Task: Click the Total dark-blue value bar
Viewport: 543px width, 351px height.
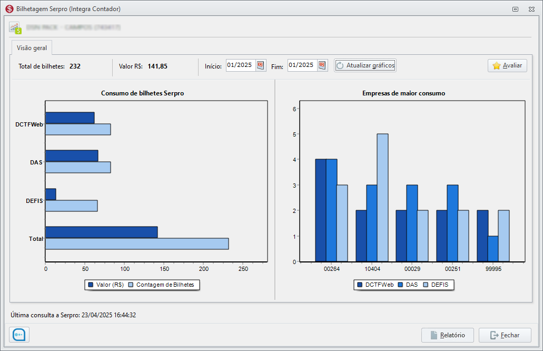Action: (x=102, y=232)
